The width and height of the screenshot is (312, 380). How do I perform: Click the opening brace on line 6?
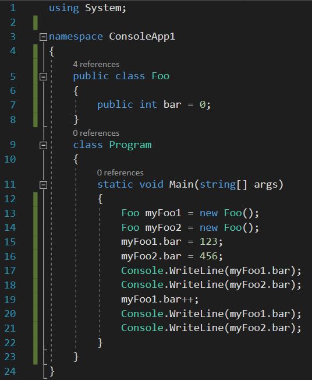tap(76, 91)
